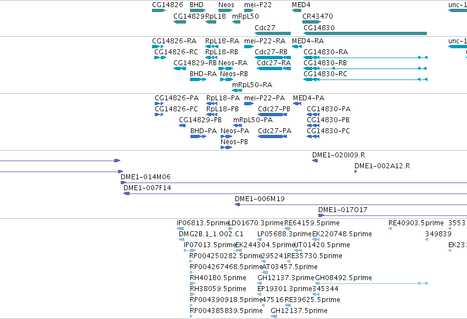Screen dimensions: 467x319
Task: Click the Cdc27 gene label
Action: (x=265, y=27)
